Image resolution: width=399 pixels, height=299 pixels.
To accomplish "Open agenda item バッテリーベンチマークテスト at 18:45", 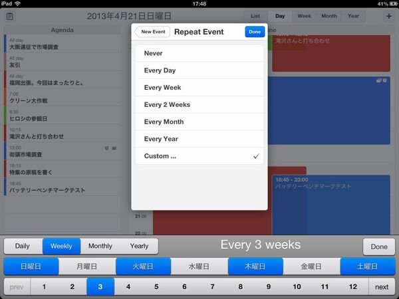I will pyautogui.click(x=63, y=187).
